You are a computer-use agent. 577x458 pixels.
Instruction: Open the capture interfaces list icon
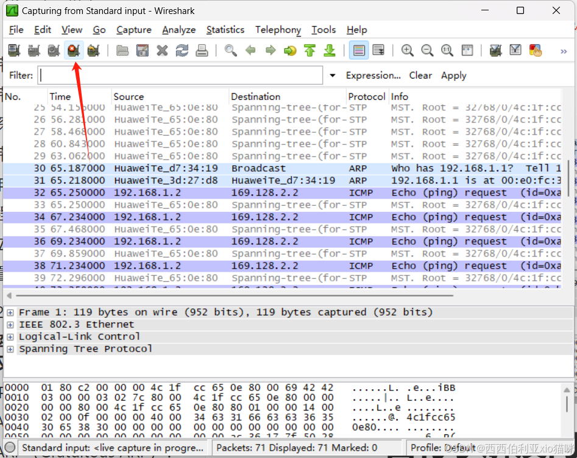coord(14,50)
